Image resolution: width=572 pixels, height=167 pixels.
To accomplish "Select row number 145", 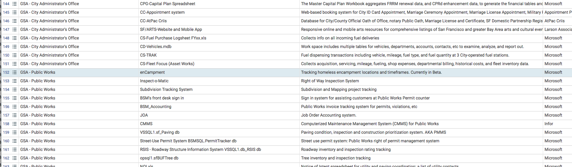I will point(6,12).
